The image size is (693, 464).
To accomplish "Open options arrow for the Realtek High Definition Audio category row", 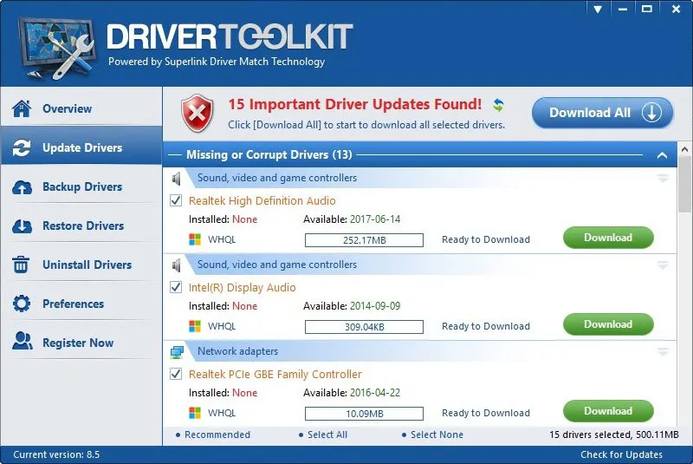I will pos(663,179).
